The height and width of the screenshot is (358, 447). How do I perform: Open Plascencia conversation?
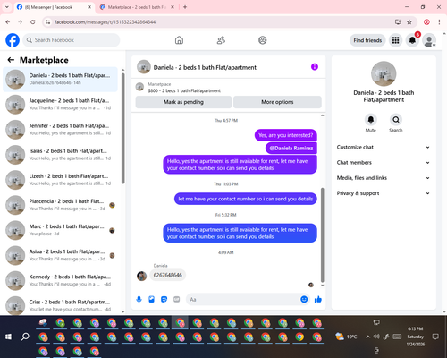click(x=60, y=205)
